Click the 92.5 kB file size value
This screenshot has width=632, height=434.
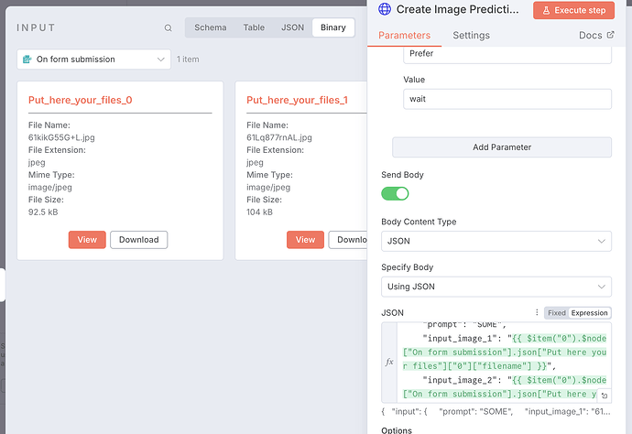click(x=43, y=212)
